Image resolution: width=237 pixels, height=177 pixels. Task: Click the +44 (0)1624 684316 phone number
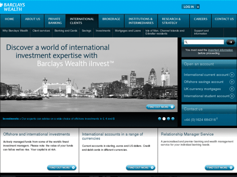tap(201, 120)
